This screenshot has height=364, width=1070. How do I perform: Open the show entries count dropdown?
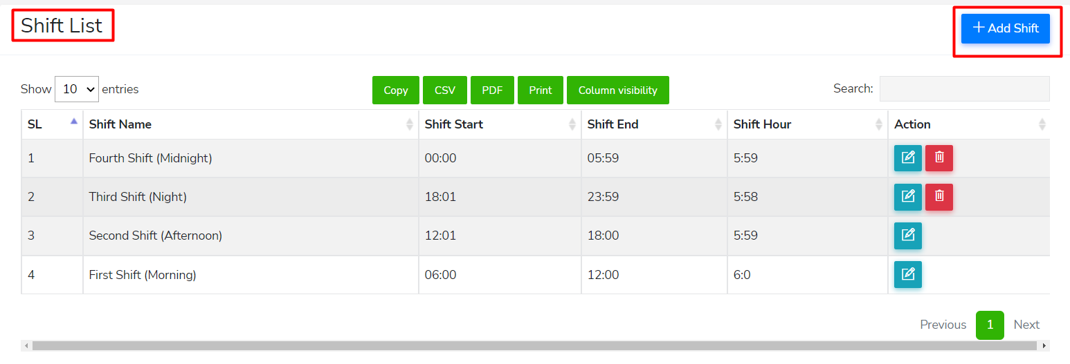[x=77, y=89]
